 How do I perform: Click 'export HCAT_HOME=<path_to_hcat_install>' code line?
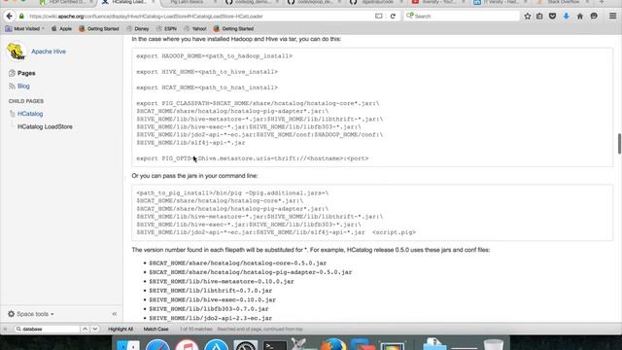[x=207, y=87]
